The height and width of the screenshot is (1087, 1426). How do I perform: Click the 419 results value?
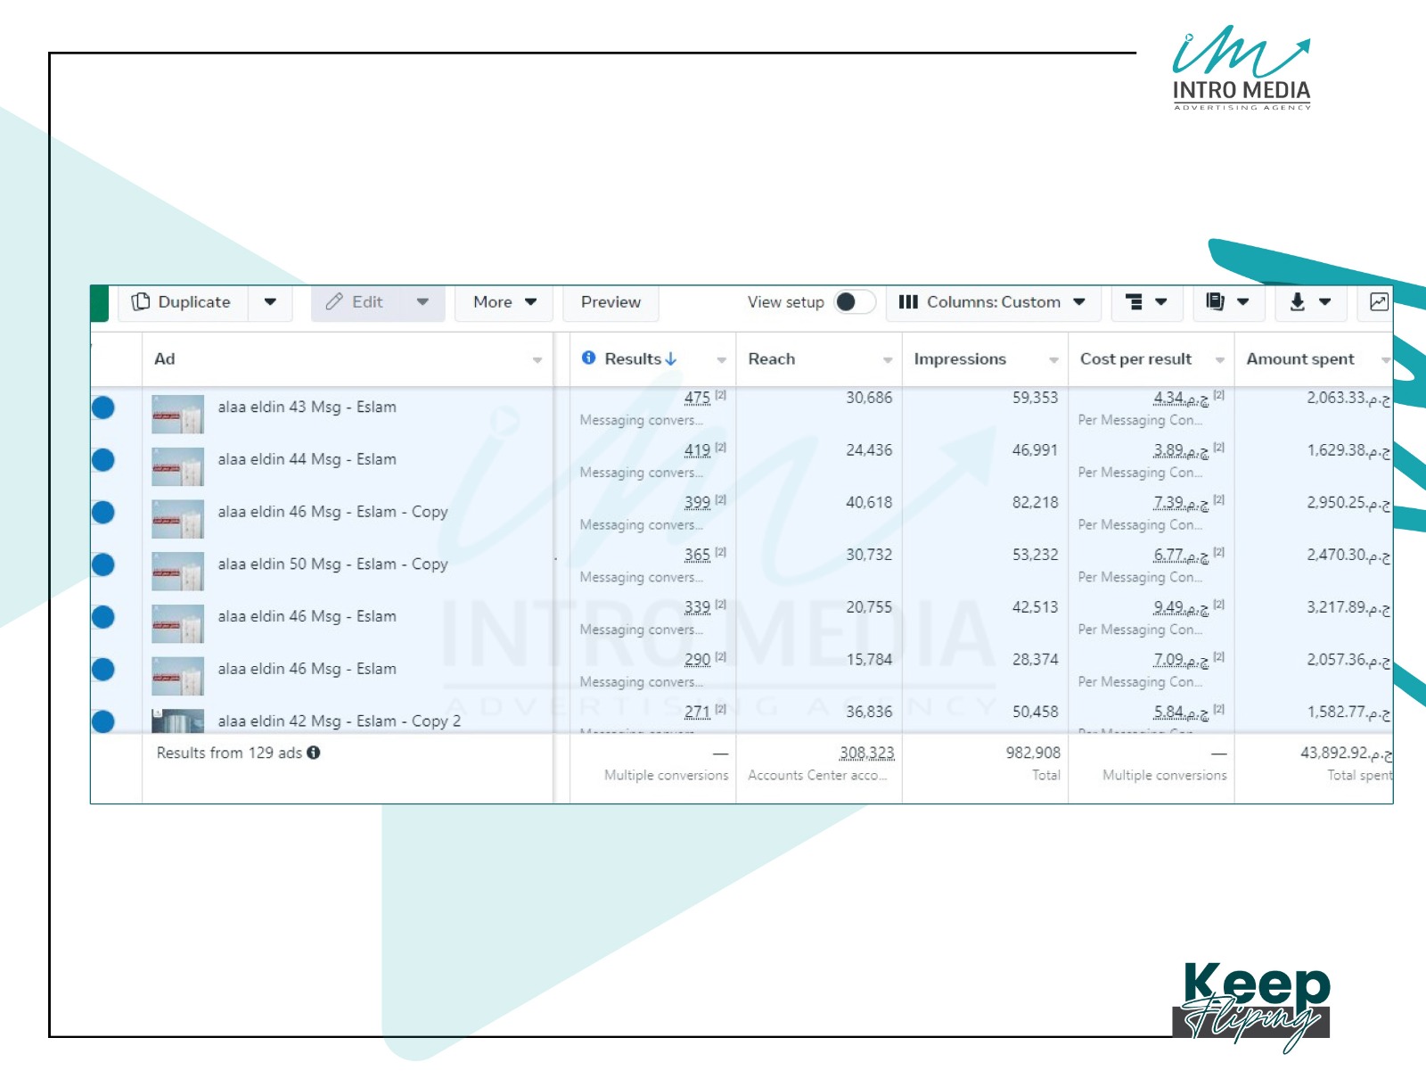(x=697, y=450)
